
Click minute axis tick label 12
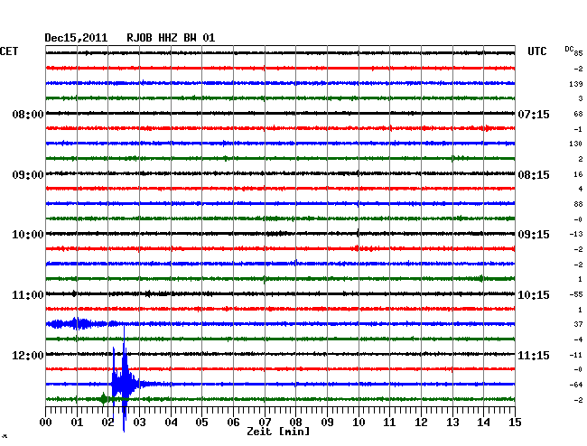421,423
